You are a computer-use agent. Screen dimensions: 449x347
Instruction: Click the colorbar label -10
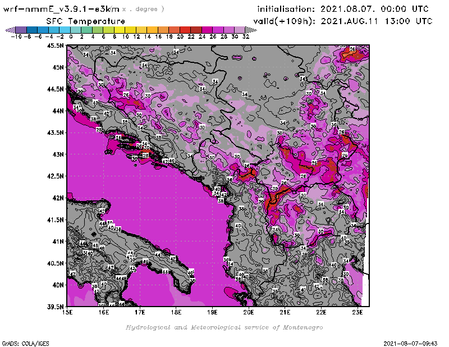click(x=16, y=37)
